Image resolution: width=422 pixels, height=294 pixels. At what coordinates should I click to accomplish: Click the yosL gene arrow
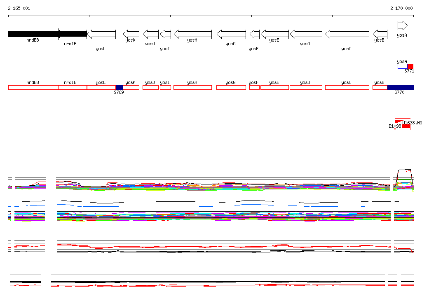[101, 34]
